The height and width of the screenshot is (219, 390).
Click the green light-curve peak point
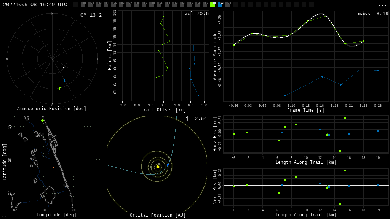coord(326,16)
